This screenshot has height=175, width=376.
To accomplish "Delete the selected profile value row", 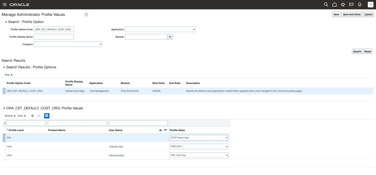I will point(39,116).
